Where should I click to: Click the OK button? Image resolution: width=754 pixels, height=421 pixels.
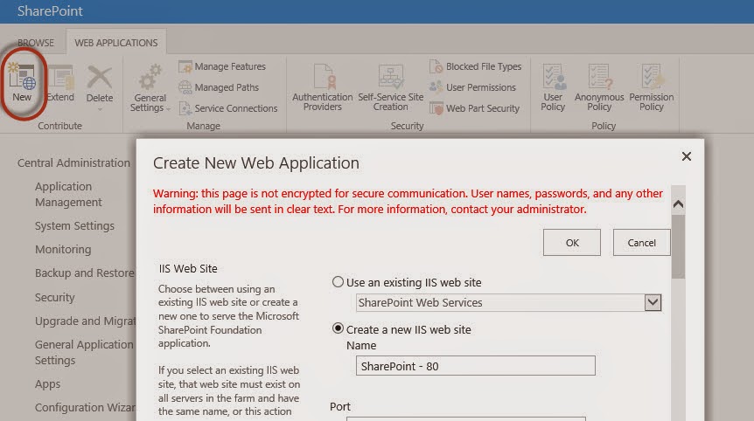572,243
